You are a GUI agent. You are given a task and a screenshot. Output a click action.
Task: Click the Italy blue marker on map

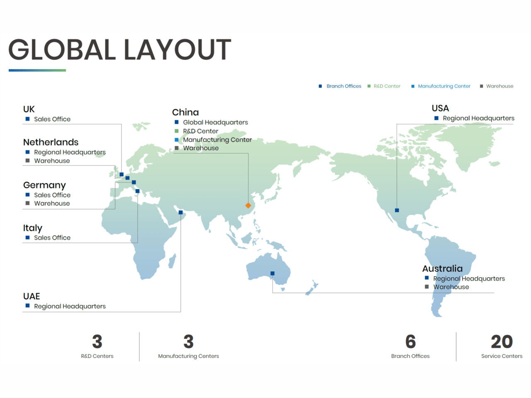(137, 191)
